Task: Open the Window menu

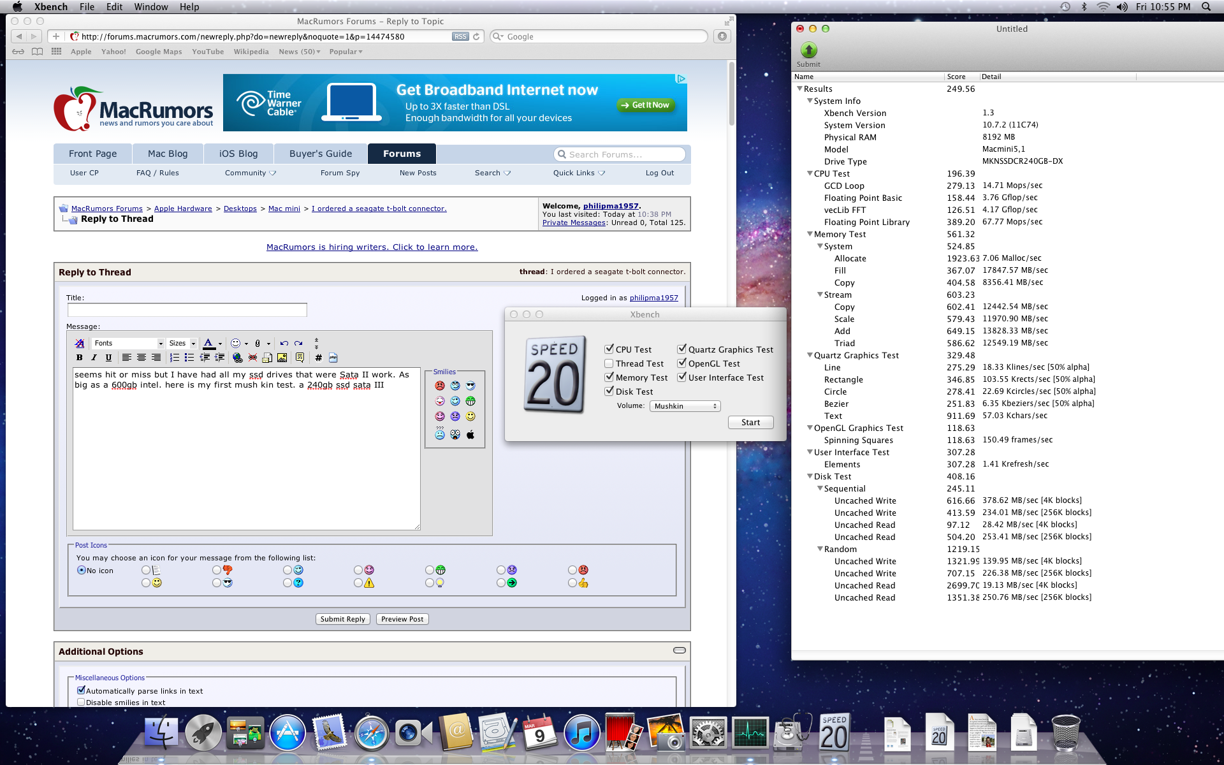Action: (x=150, y=7)
